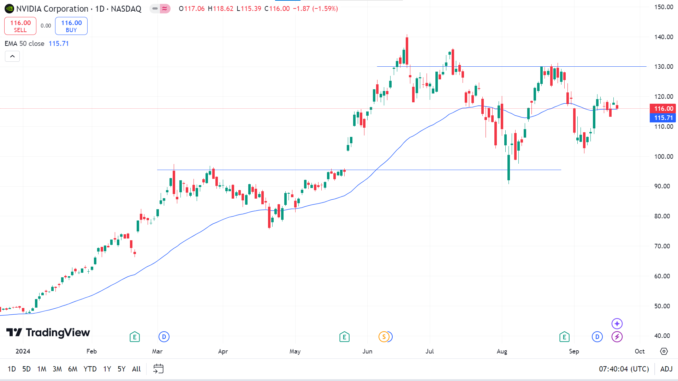Screen dimensions: 678x381
Task: Click the red 116.00 price label on axis
Action: click(663, 109)
